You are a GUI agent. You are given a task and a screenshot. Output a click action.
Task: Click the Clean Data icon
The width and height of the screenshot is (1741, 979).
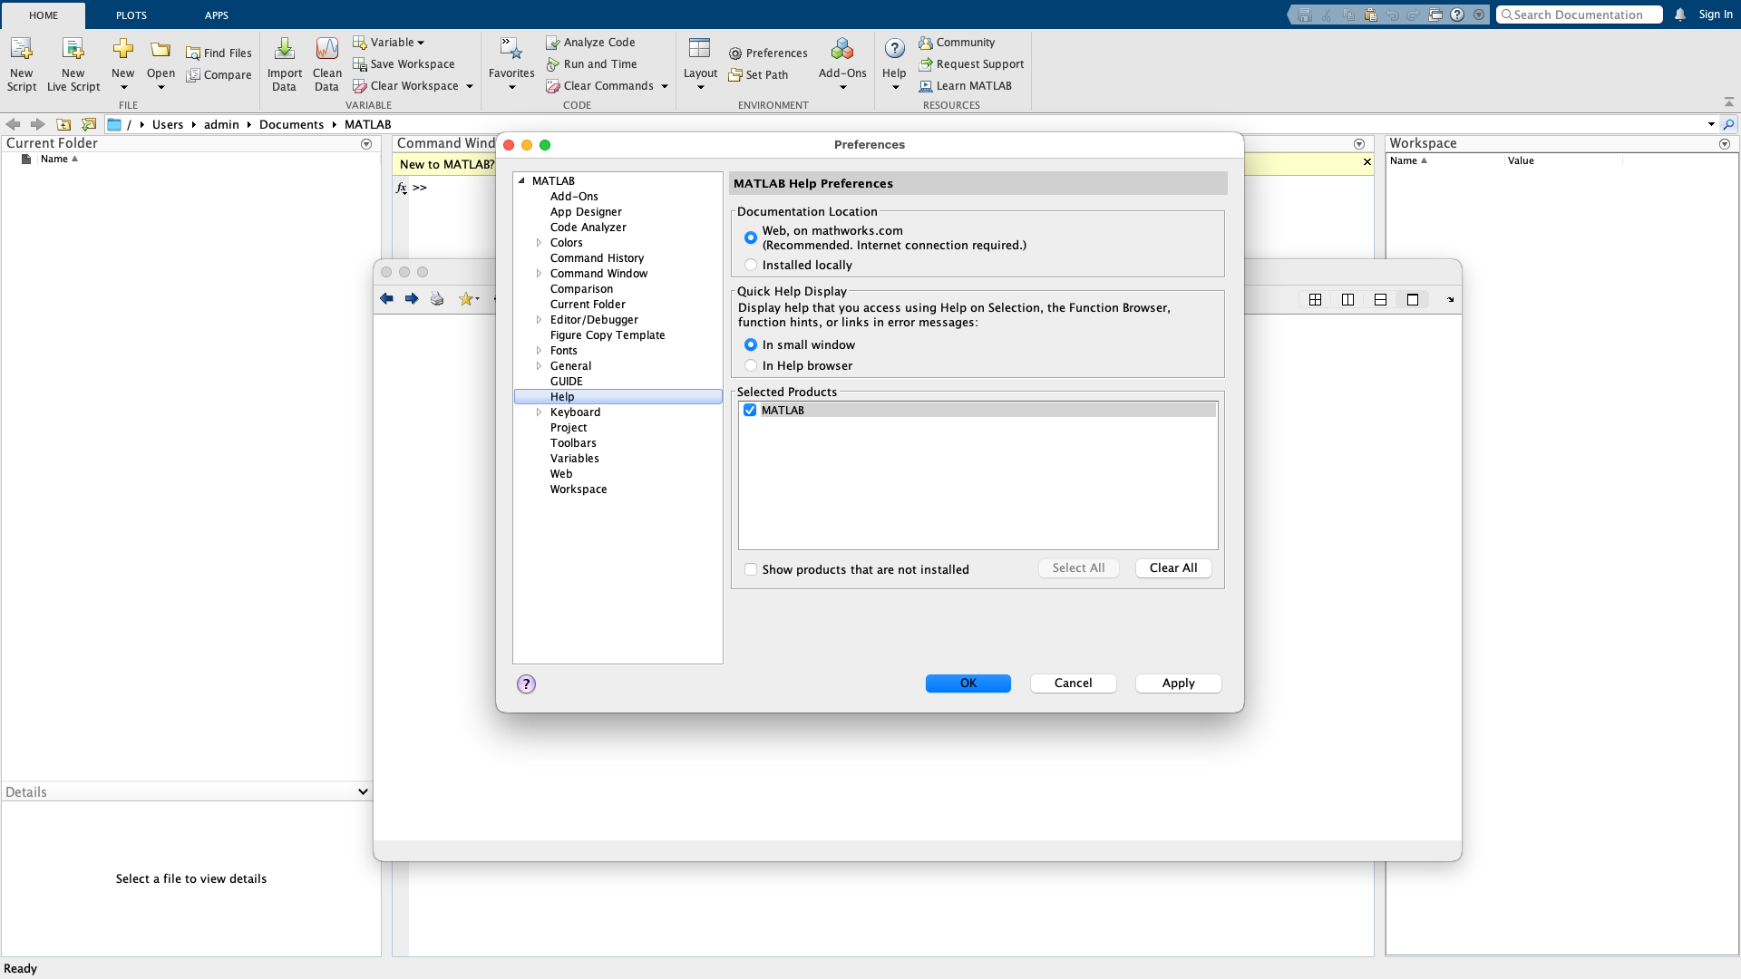click(x=326, y=49)
